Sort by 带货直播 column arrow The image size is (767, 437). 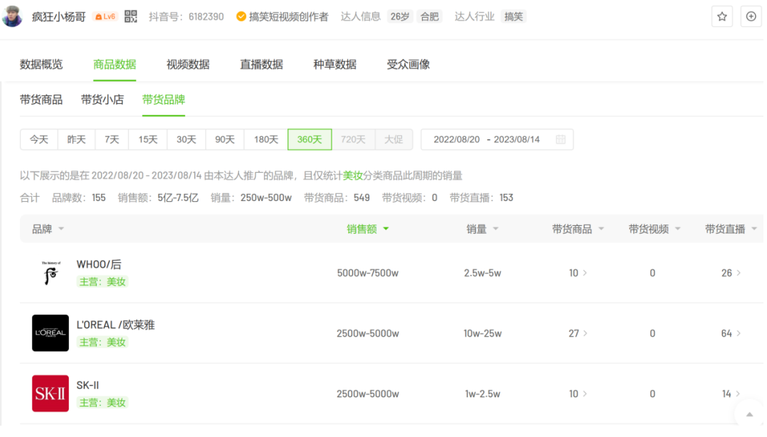[x=753, y=229]
